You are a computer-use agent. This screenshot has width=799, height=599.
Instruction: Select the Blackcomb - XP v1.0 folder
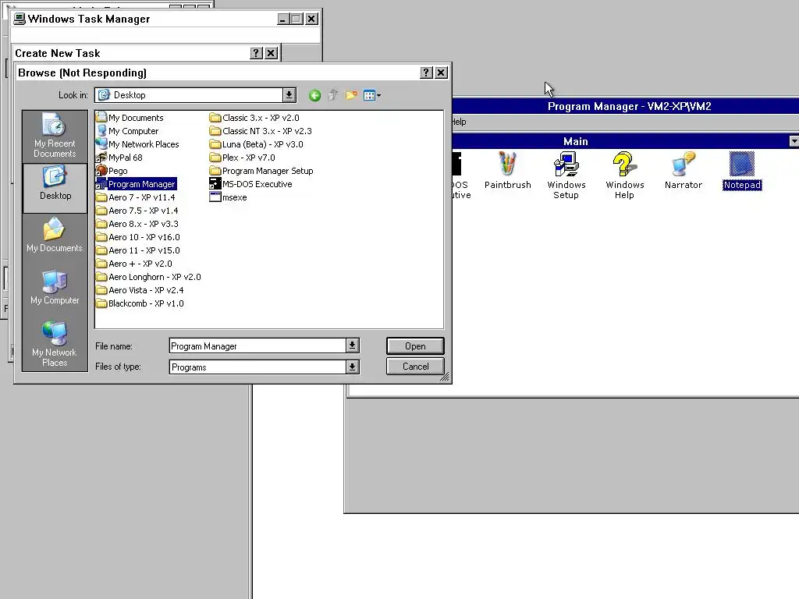(140, 303)
